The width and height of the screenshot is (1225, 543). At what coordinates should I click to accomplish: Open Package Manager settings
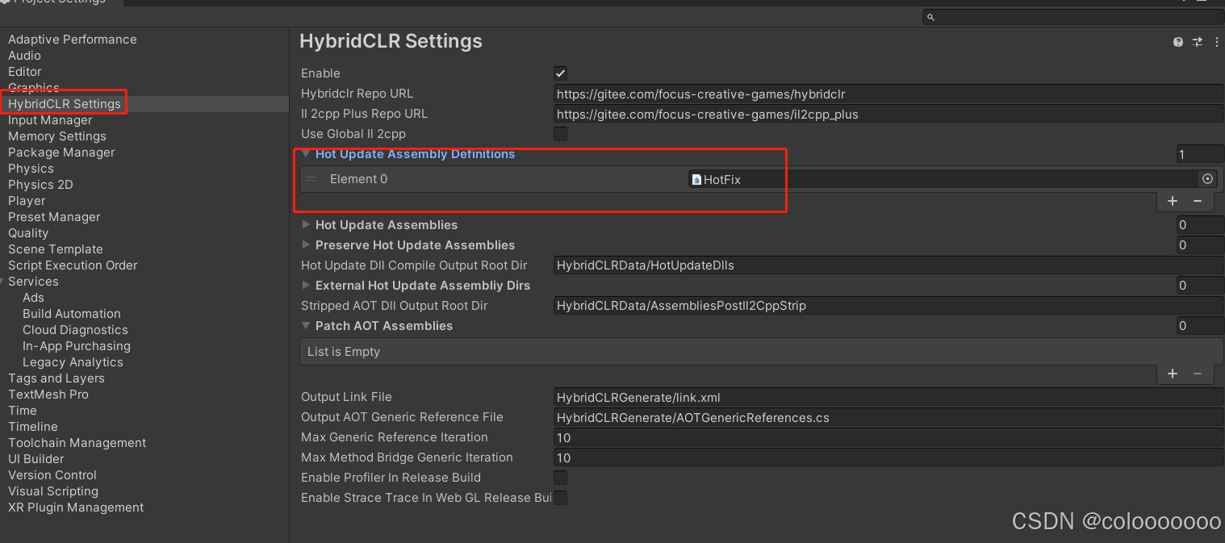point(61,152)
